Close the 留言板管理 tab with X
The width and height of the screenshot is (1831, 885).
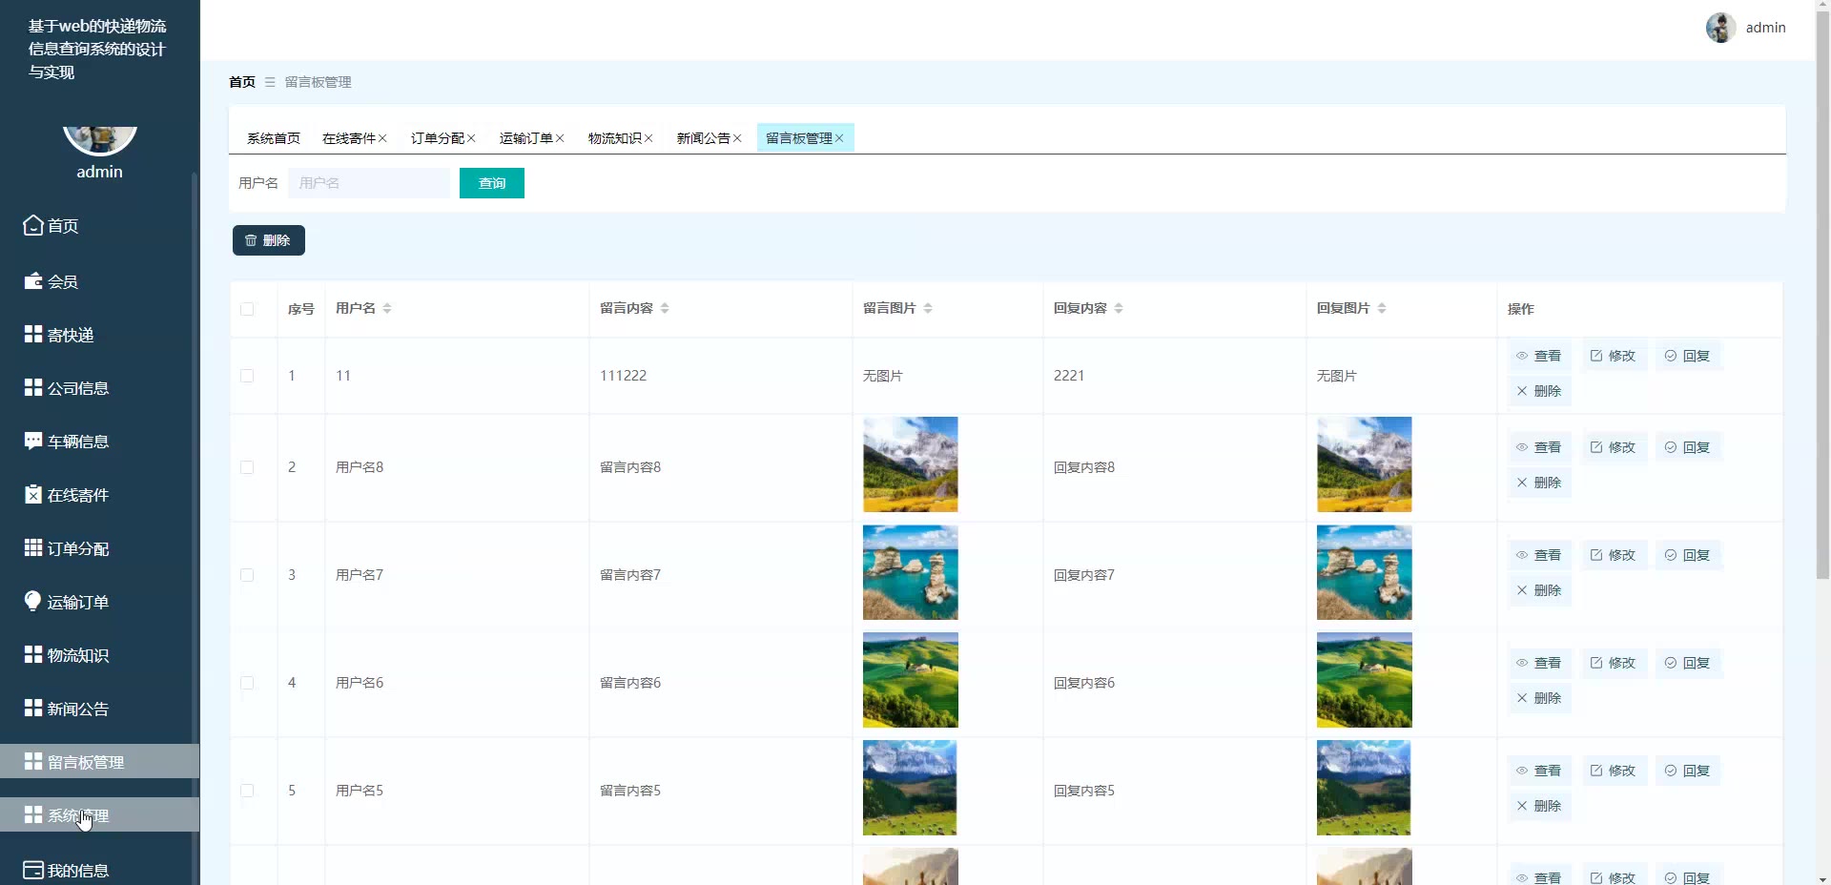click(x=839, y=138)
